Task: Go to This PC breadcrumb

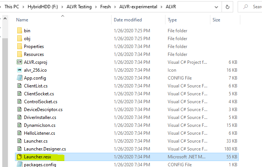Action: tap(12, 7)
